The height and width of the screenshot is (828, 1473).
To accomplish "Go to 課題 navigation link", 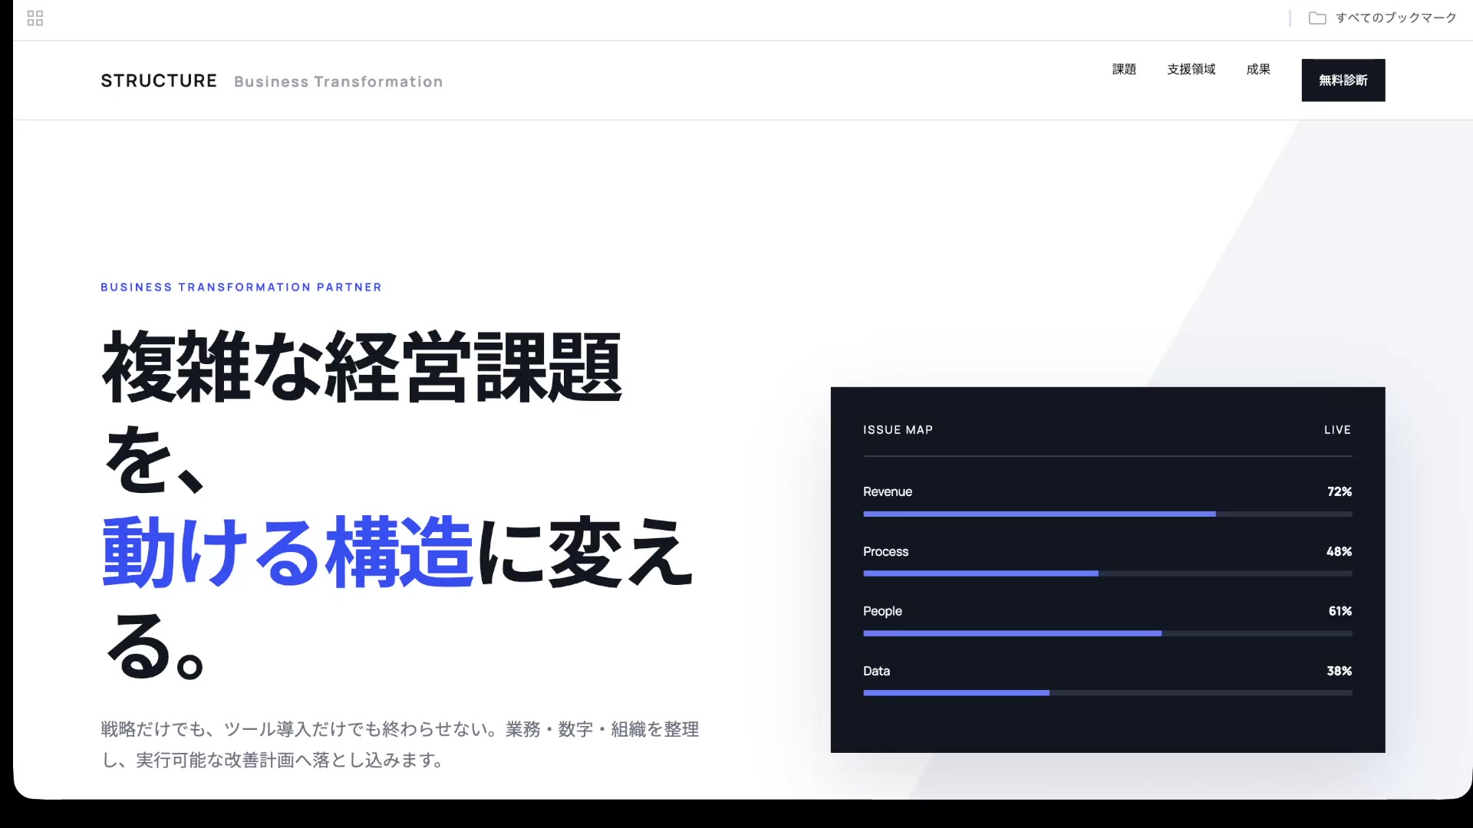I will click(x=1124, y=69).
